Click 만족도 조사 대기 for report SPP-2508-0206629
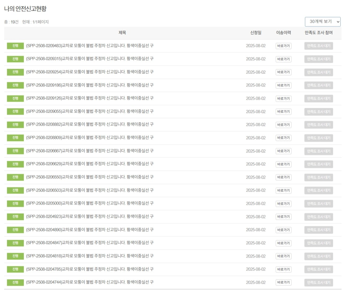This screenshot has height=292, width=343. click(x=319, y=164)
